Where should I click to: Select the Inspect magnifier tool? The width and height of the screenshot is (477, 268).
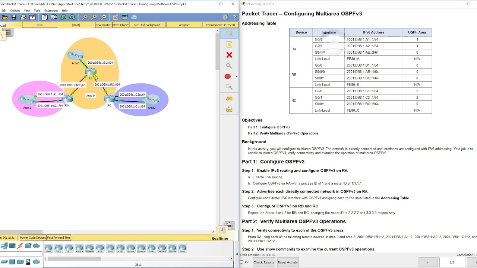point(229,66)
